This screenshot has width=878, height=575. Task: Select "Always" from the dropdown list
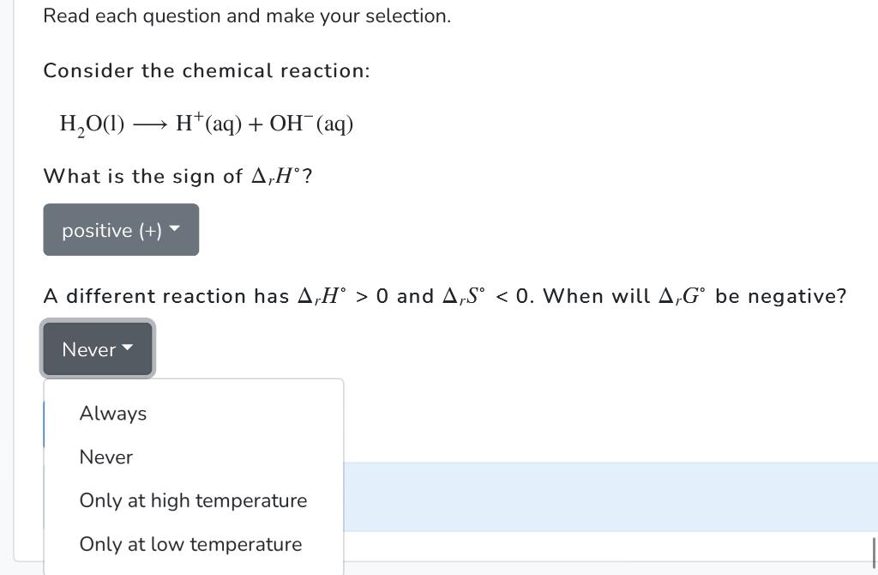[112, 413]
